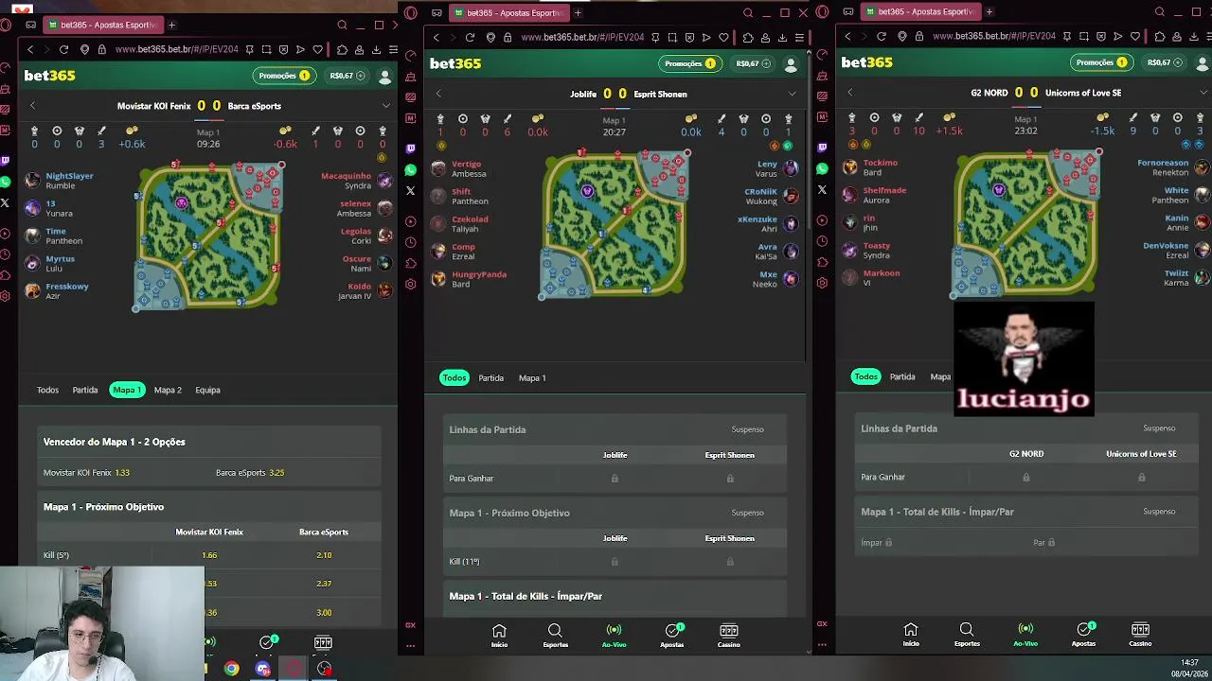Bookmark page with heart in left window
The width and height of the screenshot is (1212, 681).
click(x=318, y=49)
